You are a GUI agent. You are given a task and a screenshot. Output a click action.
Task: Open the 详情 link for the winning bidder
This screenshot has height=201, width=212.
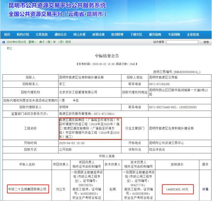pos(205,189)
